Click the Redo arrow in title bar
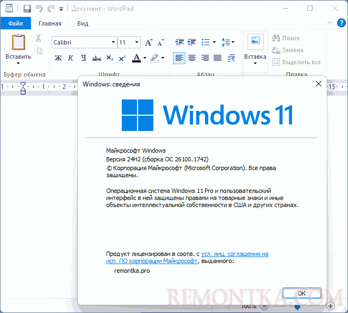348x313 pixels. [51, 9]
